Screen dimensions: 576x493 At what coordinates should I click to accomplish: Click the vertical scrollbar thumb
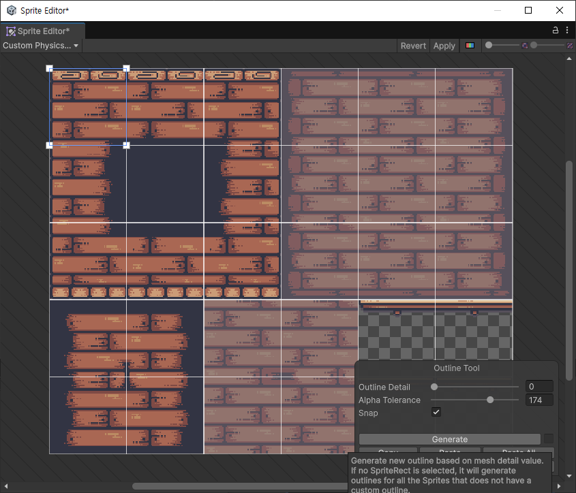(569, 270)
